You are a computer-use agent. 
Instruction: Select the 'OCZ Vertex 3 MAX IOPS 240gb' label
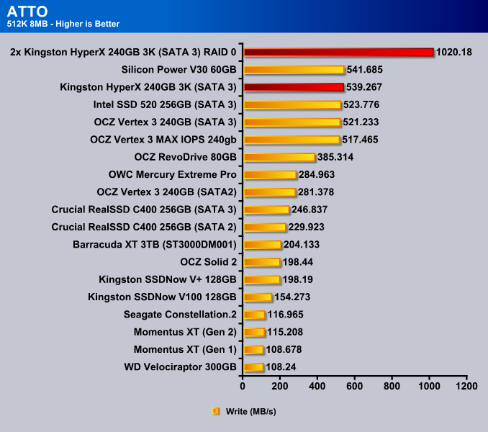163,140
